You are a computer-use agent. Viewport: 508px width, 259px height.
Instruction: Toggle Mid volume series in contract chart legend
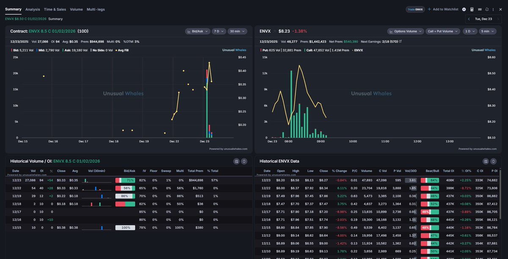(x=48, y=50)
